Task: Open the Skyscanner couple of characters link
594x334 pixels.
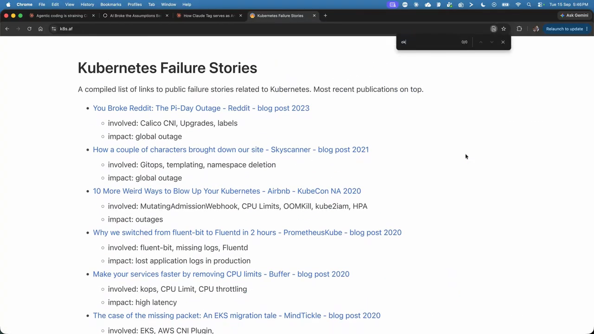Action: click(x=231, y=149)
